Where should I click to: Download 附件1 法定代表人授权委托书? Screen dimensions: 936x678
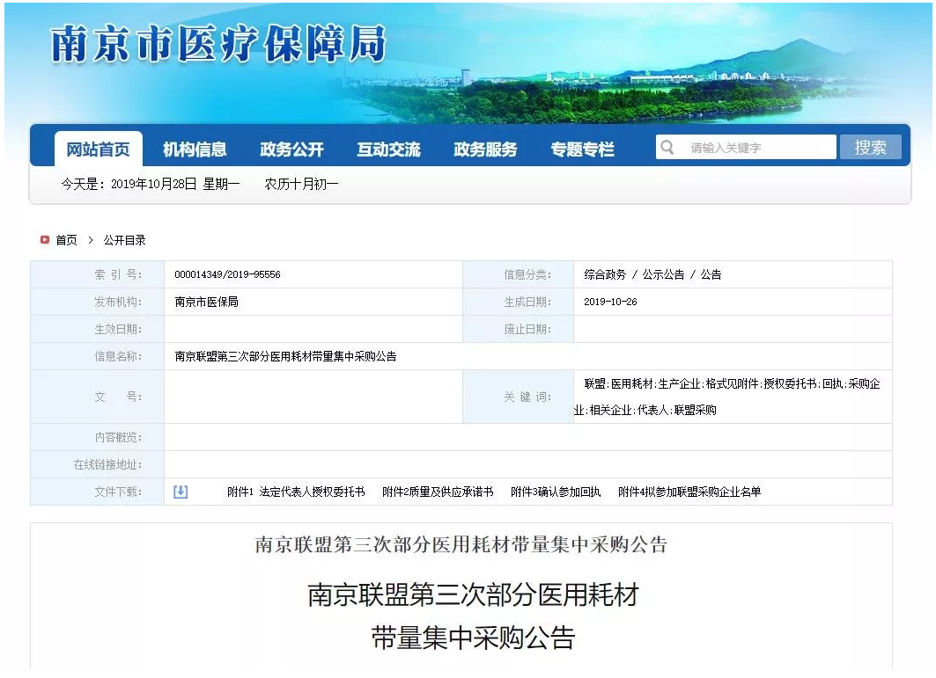[x=296, y=492]
